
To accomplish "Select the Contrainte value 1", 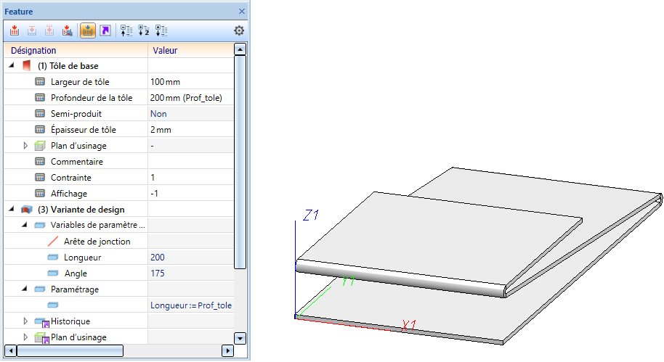I will [153, 177].
